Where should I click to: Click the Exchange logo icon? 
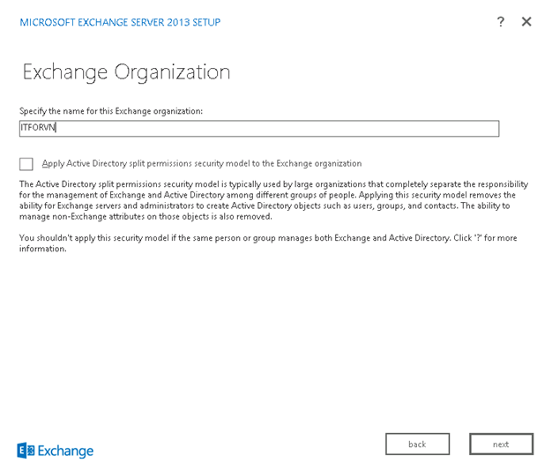click(x=26, y=451)
